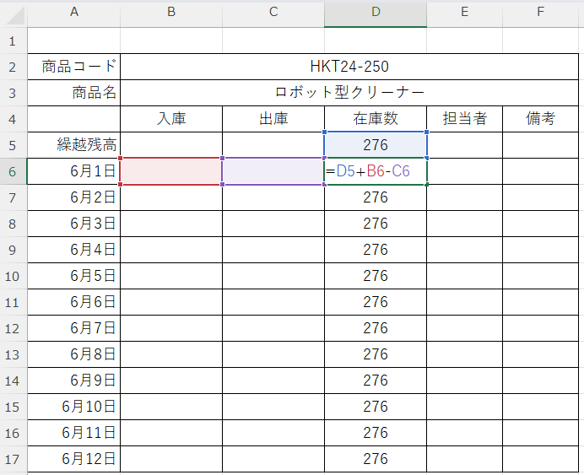Click the 6月10日 date cell
This screenshot has height=475, width=584.
(x=74, y=407)
